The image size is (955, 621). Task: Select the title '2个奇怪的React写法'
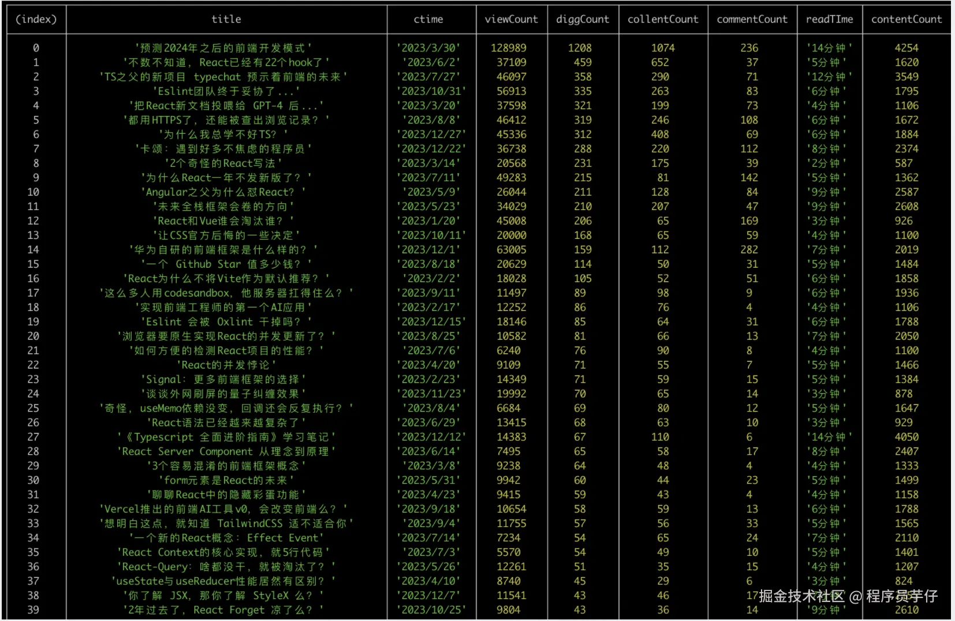point(223,163)
